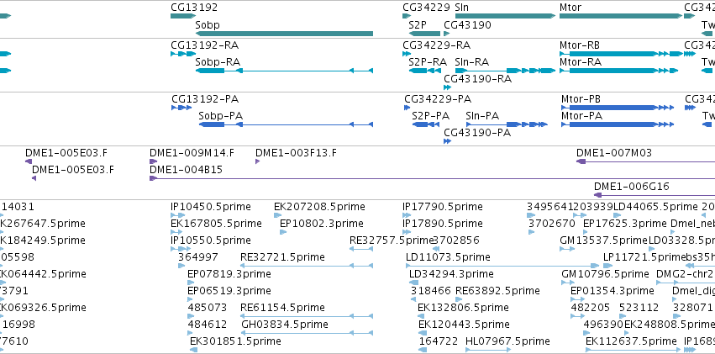Screen dimensions: 715x354
Task: Click the IP10550.5prime EST glyph
Action: tap(181, 249)
